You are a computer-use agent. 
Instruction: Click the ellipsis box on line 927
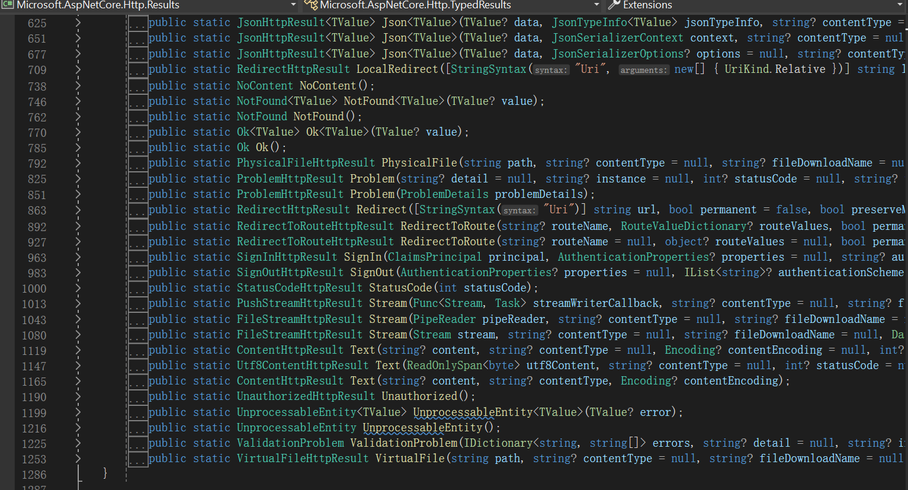pos(138,242)
